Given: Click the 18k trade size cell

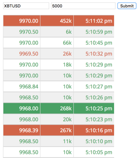Looking at the screenshot, I should coord(57,65).
